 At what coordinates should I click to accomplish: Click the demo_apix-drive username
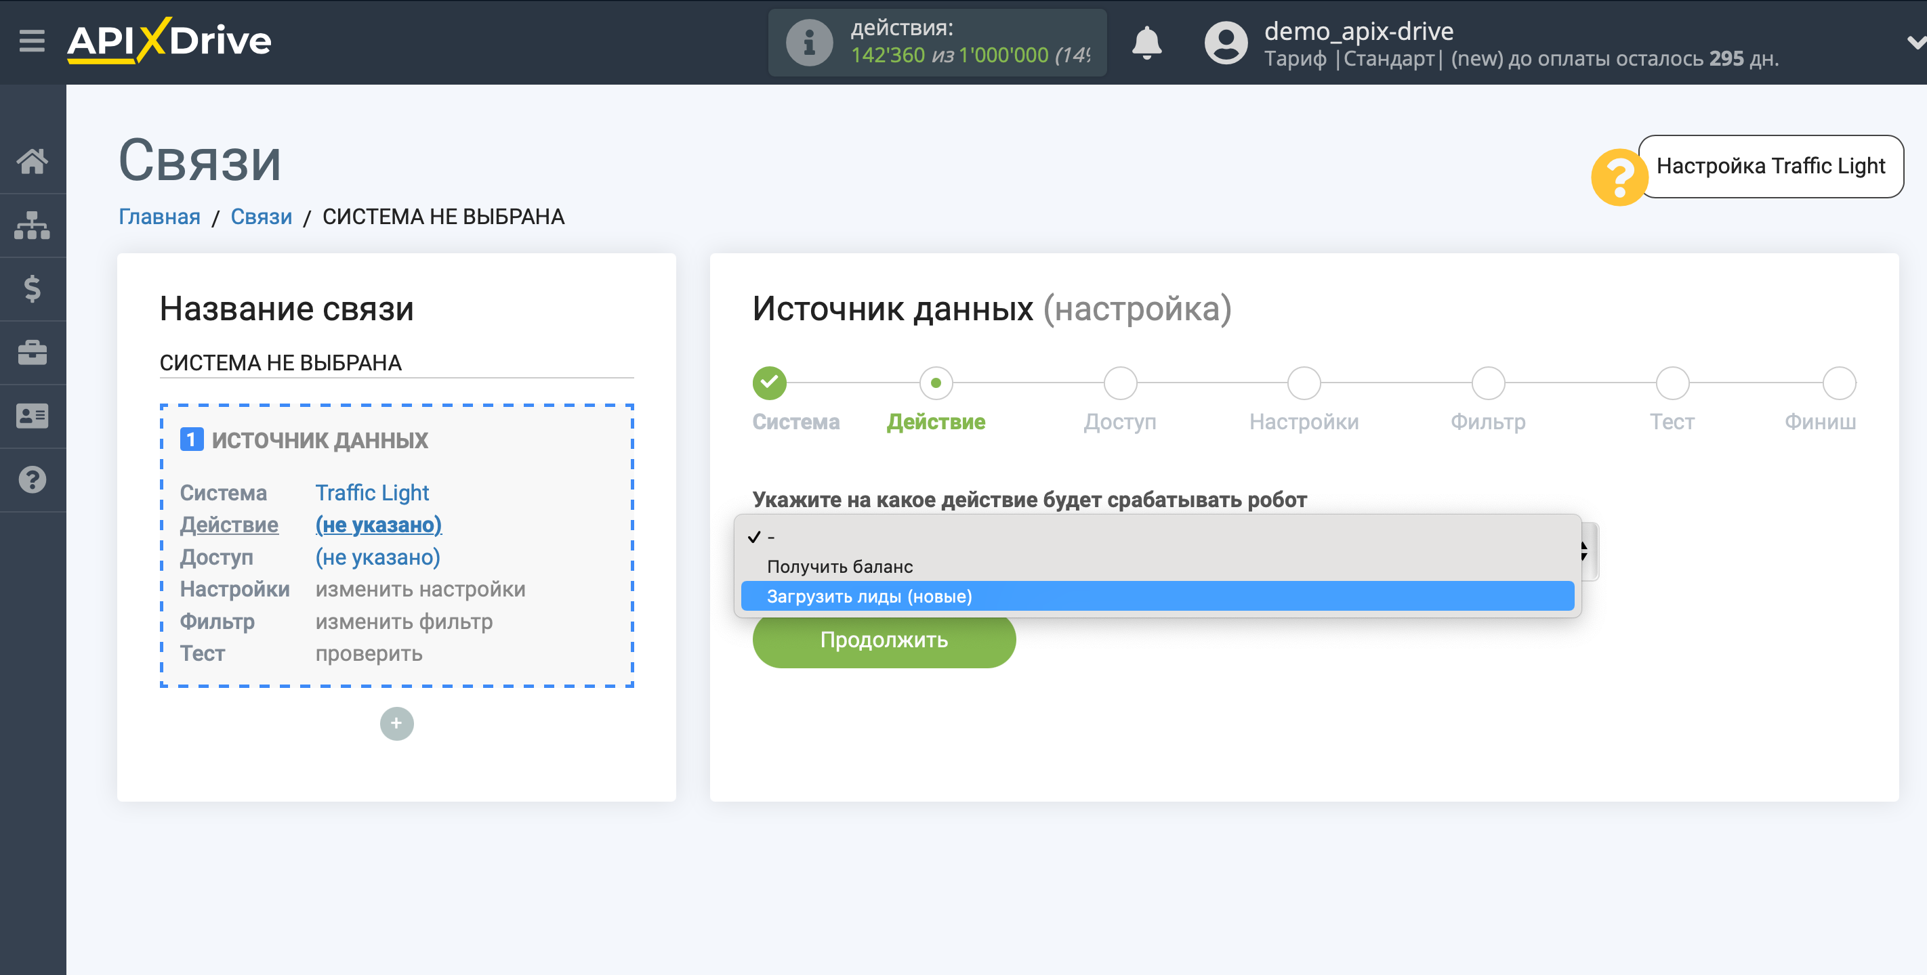point(1359,30)
